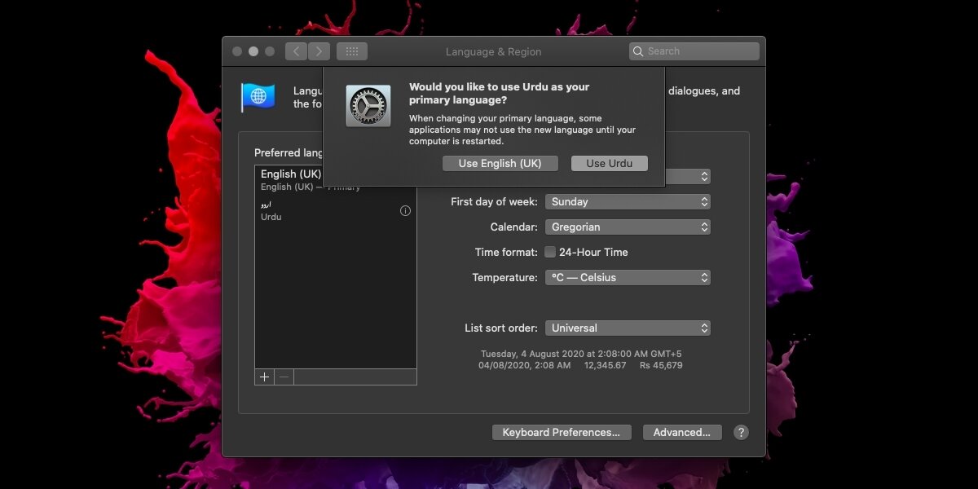Viewport: 978px width, 489px height.
Task: Add a language with the plus icon
Action: (263, 377)
